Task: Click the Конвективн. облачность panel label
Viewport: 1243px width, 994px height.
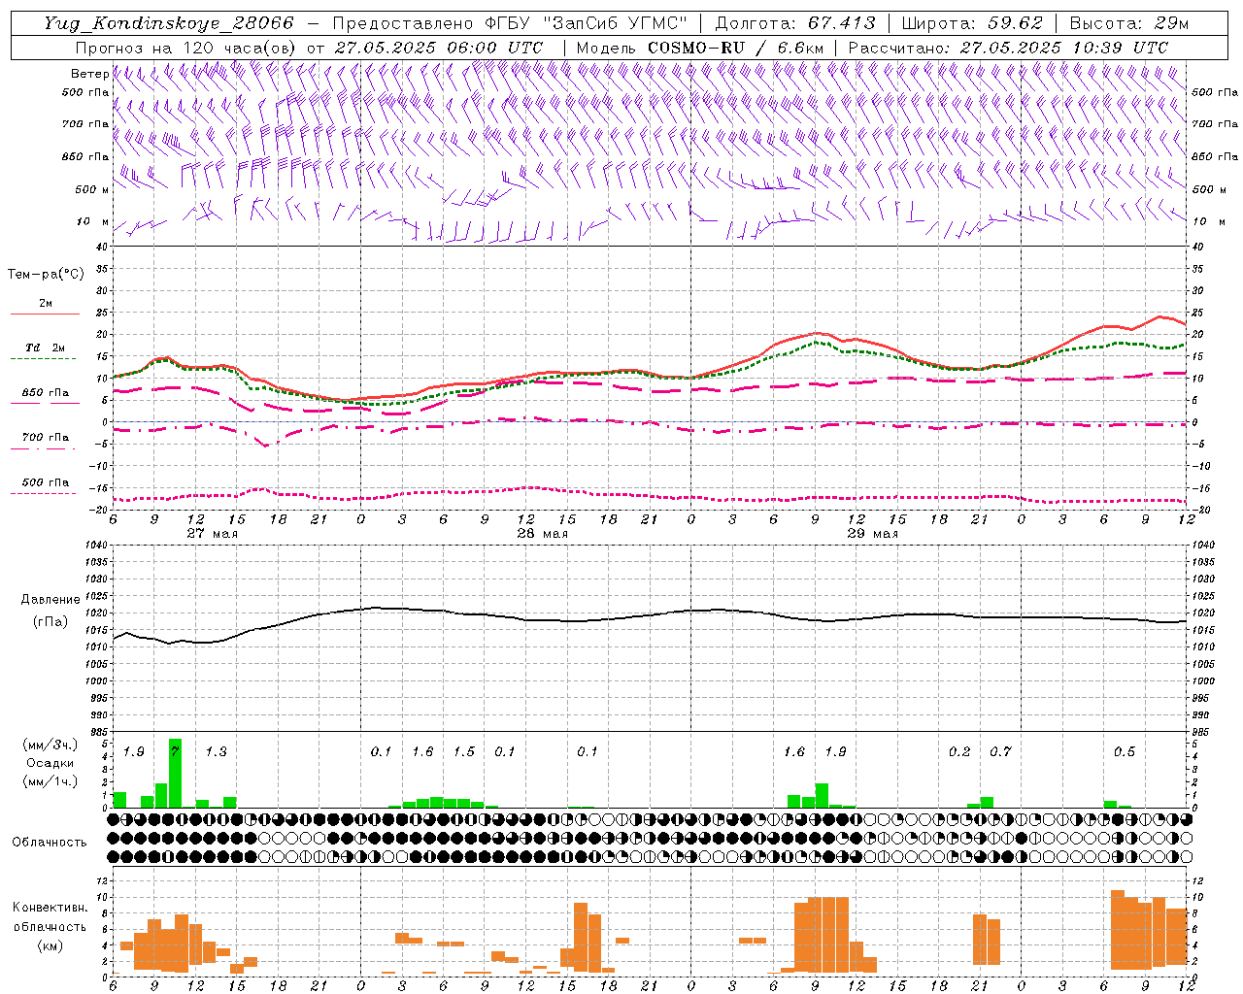Action: tap(50, 917)
